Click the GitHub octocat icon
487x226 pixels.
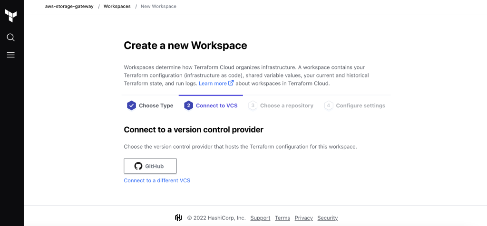click(x=138, y=166)
